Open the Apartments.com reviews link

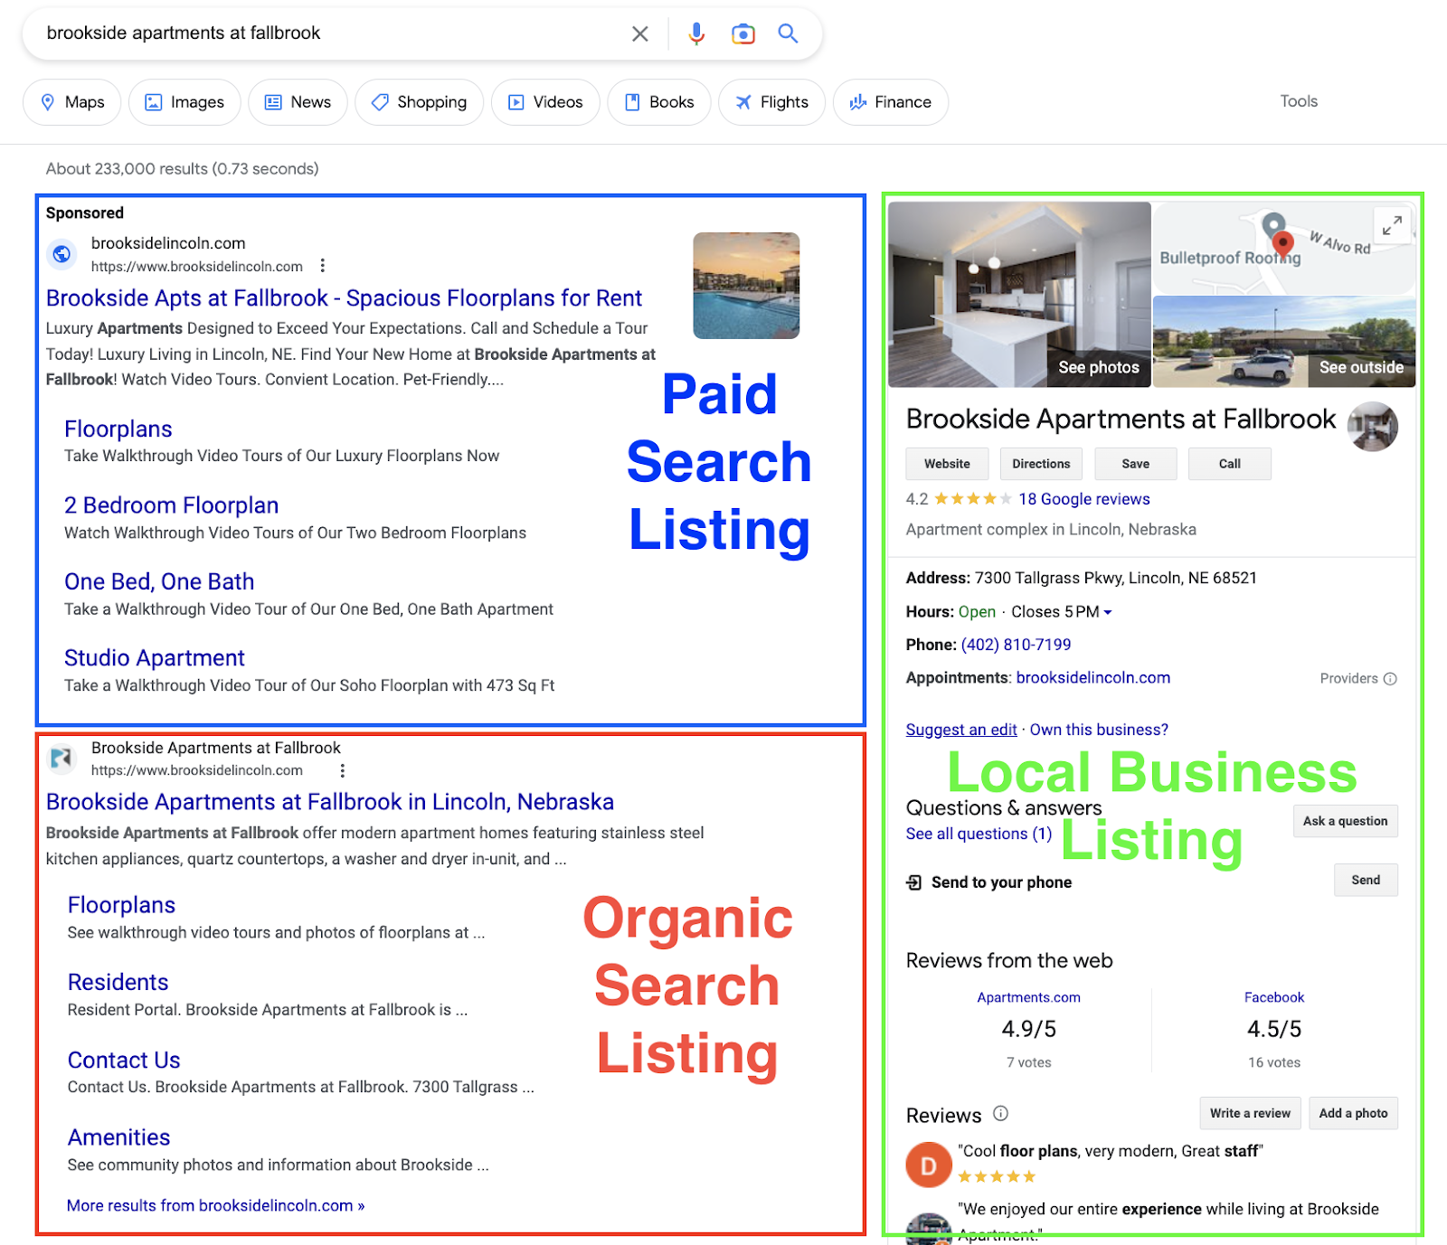[x=1028, y=997]
